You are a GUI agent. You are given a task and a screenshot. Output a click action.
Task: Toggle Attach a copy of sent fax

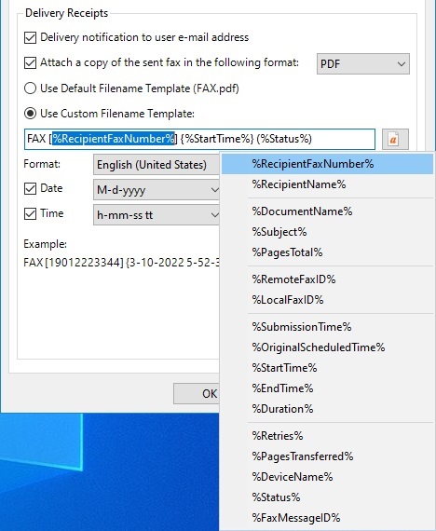30,63
